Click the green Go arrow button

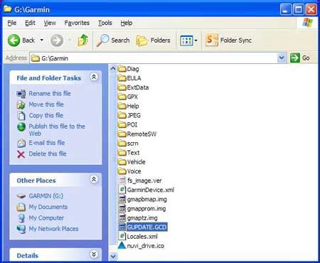[295, 58]
